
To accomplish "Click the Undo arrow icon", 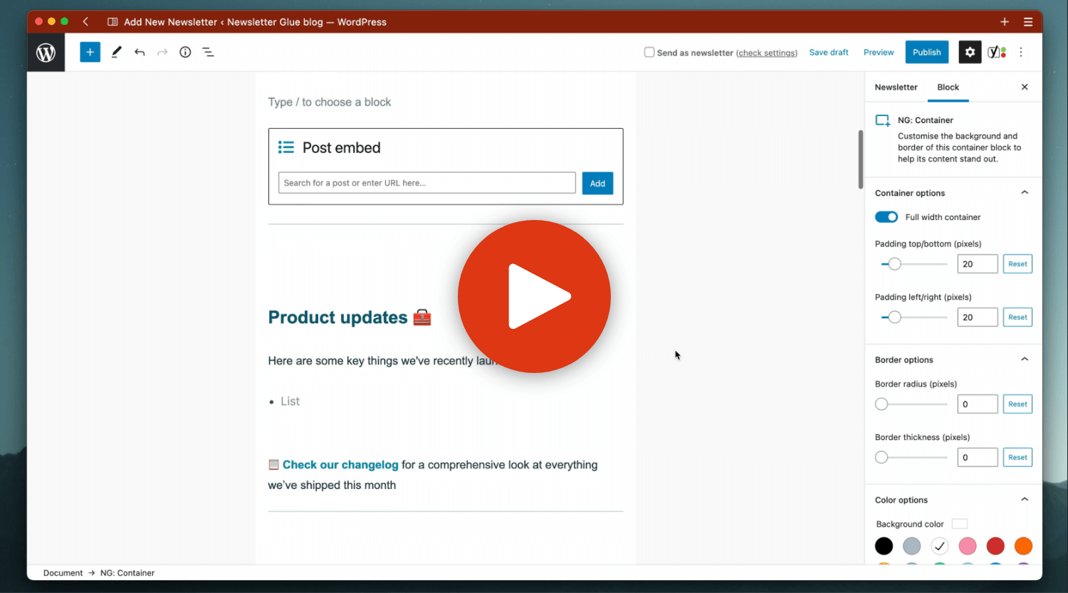I will [x=140, y=52].
